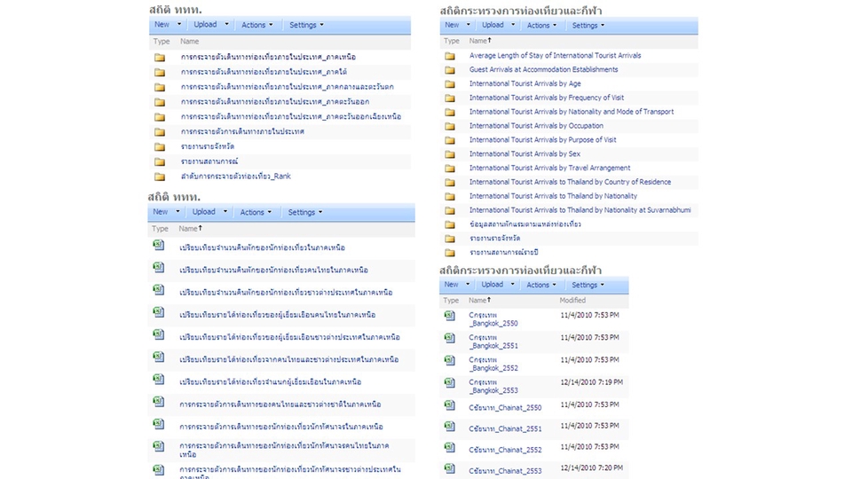This screenshot has height=479, width=852.
Task: Click Excel icon for '_Bangkok_2553' file
Action: point(449,382)
